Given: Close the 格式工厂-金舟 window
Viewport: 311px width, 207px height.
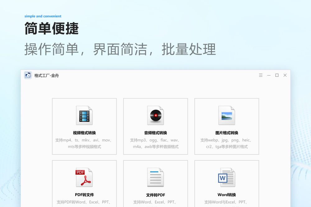Looking at the screenshot, I should click(285, 75).
